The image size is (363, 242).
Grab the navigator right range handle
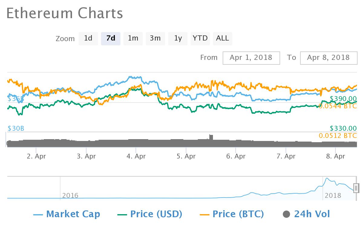coord(356,188)
